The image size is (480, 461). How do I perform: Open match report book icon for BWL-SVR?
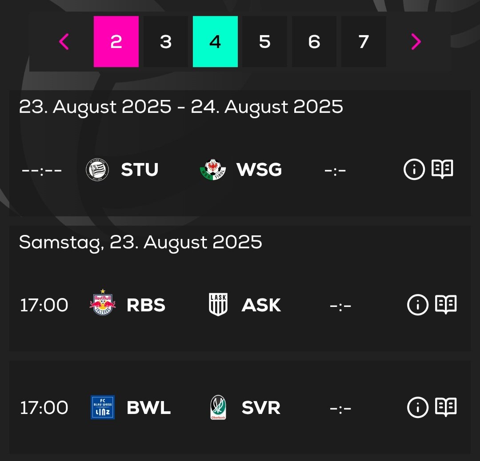click(x=446, y=407)
